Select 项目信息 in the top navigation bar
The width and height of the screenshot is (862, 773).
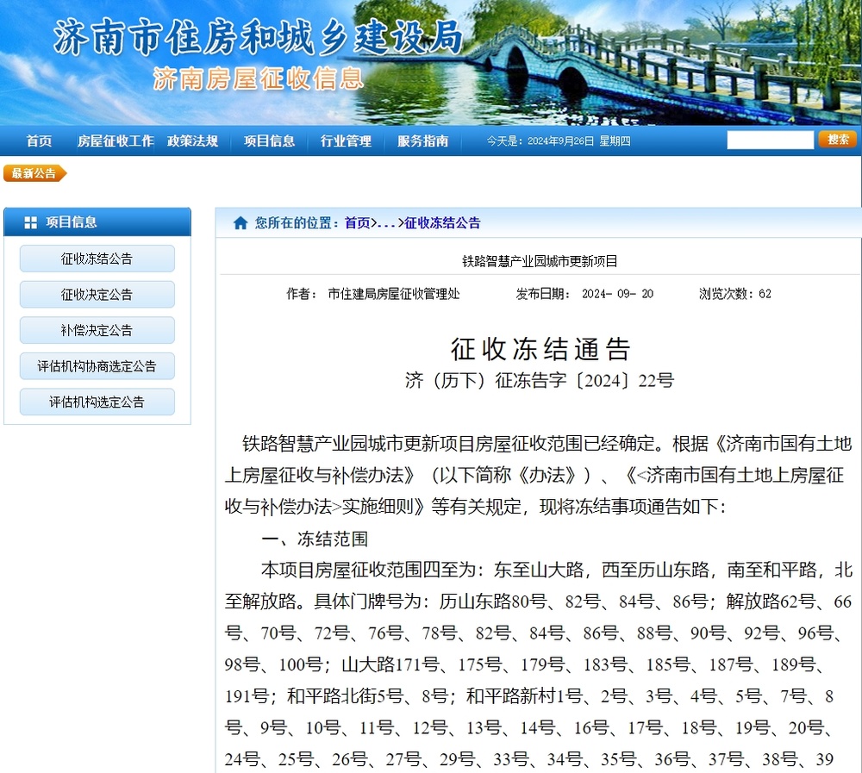click(269, 141)
